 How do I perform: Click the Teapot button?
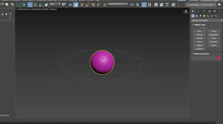(199, 45)
